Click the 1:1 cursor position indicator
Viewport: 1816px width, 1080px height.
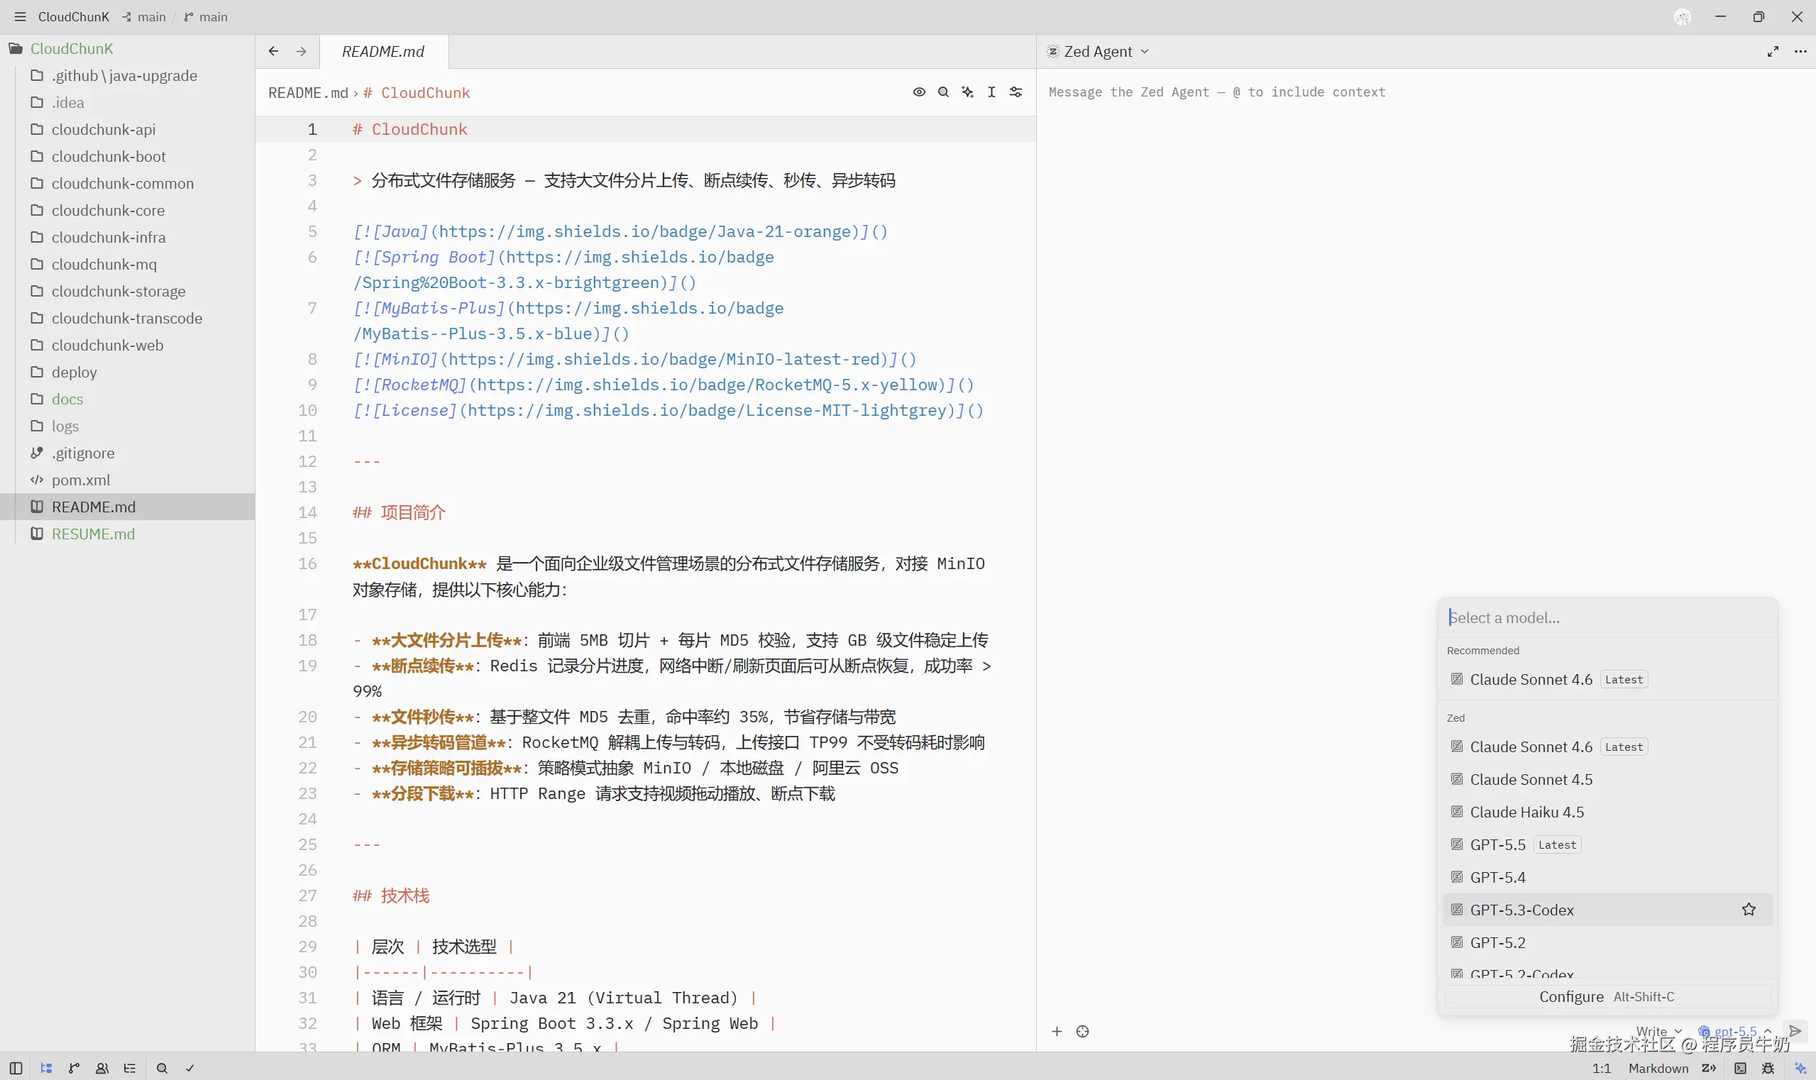[x=1601, y=1069]
